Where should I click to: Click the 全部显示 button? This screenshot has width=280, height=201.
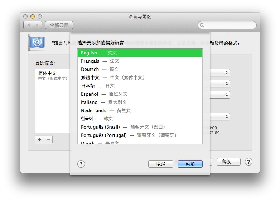pyautogui.click(x=59, y=25)
